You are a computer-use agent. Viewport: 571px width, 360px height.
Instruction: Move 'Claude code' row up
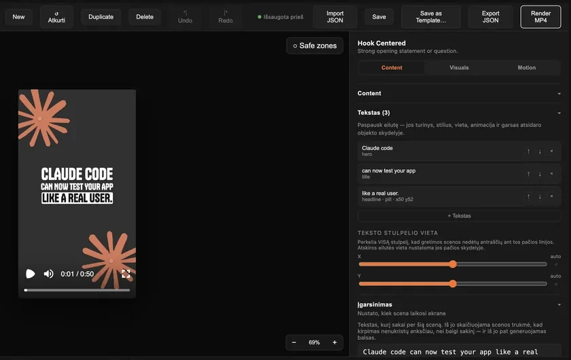coord(528,151)
